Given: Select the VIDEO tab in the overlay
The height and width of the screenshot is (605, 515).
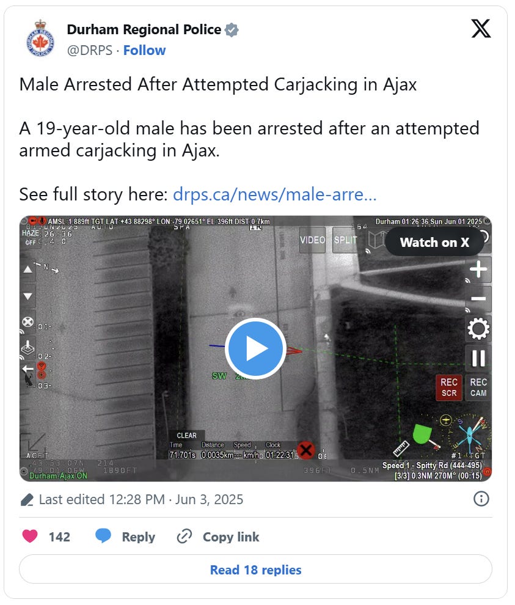Looking at the screenshot, I should 312,240.
